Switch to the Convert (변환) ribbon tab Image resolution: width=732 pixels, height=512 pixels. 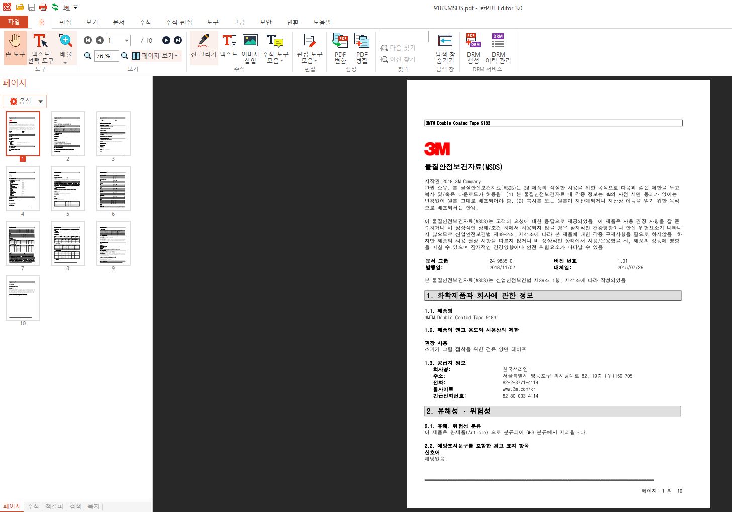293,22
